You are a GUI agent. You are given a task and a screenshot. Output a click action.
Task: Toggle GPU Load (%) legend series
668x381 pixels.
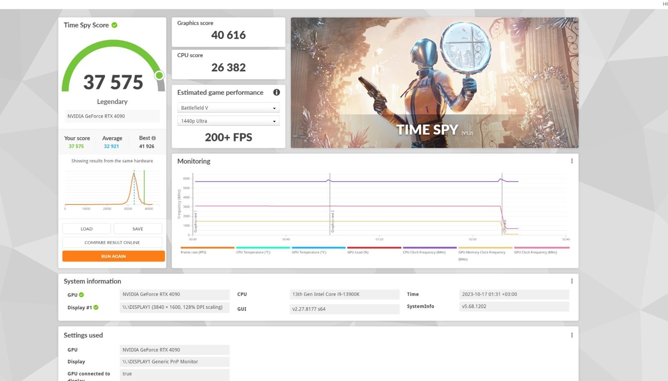[374, 250]
